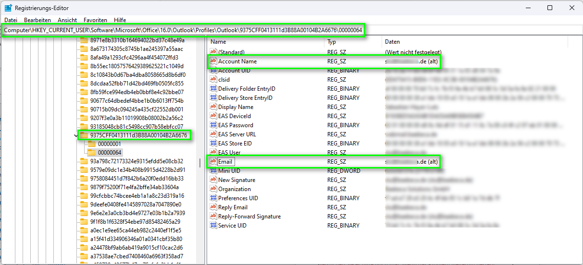Collapse the 9375CFF0413111d3B88A00104B2A6676 key
The width and height of the screenshot is (583, 265).
click(x=75, y=135)
